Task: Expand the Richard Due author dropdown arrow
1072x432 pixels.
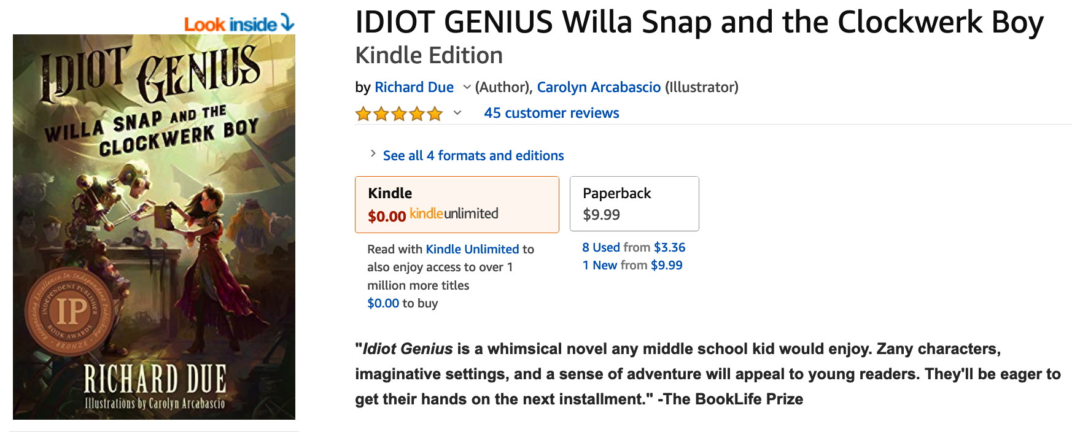Action: click(x=467, y=87)
